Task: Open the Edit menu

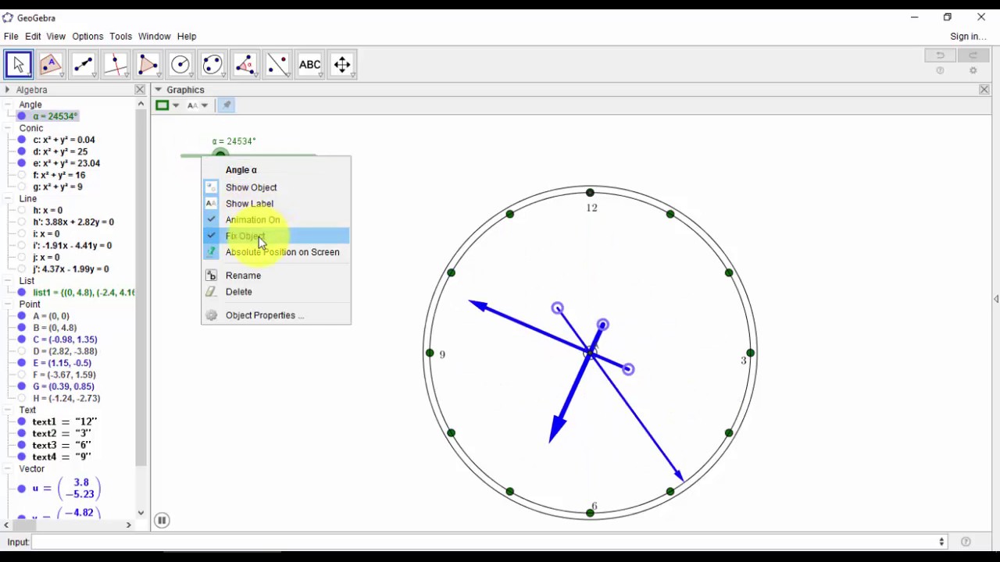Action: pos(33,37)
